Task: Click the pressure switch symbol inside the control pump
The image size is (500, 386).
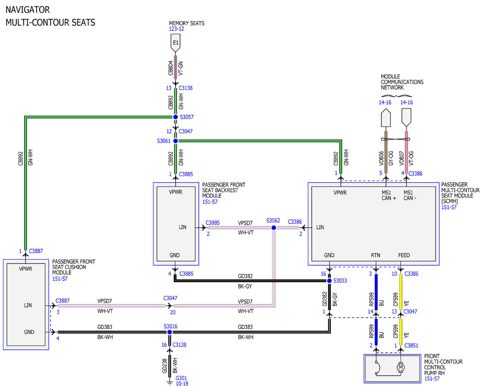Action: tap(377, 369)
